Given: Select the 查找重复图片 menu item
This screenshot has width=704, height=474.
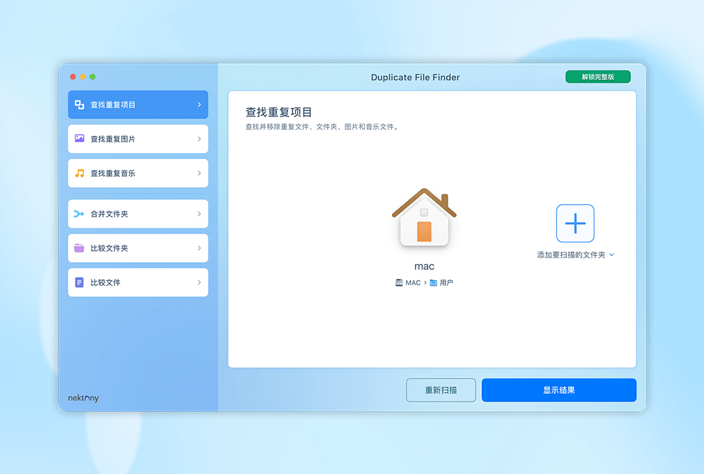Looking at the screenshot, I should click(x=138, y=139).
